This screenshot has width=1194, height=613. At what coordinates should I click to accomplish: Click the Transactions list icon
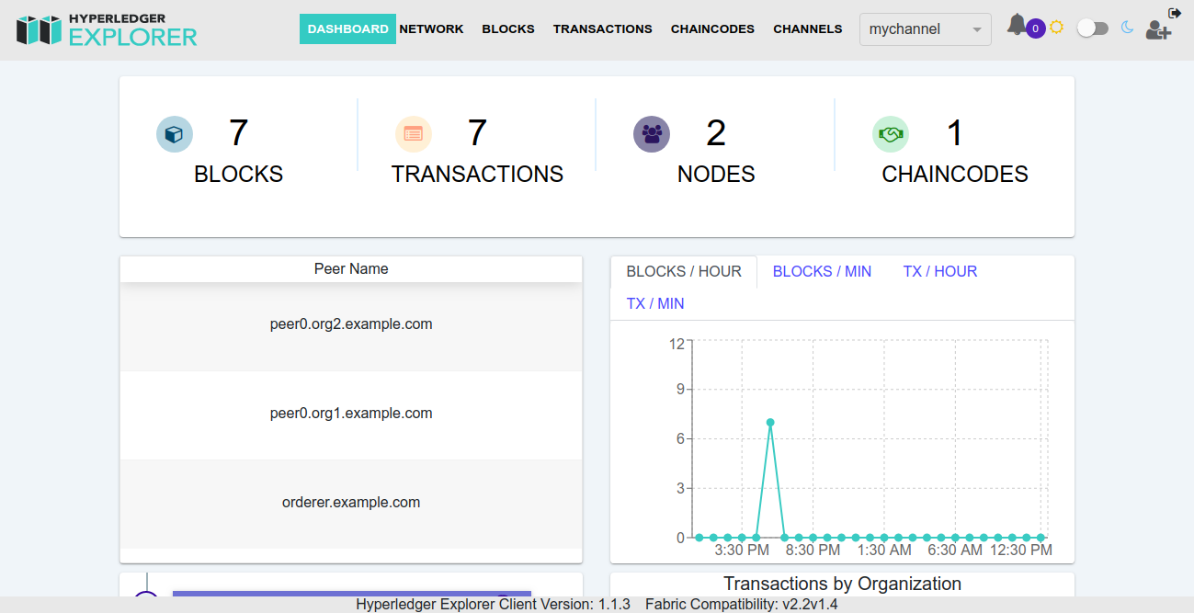[x=414, y=134]
